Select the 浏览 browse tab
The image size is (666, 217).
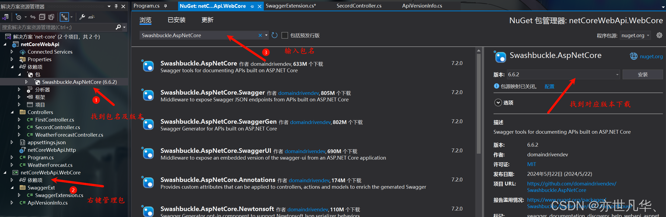pos(145,20)
